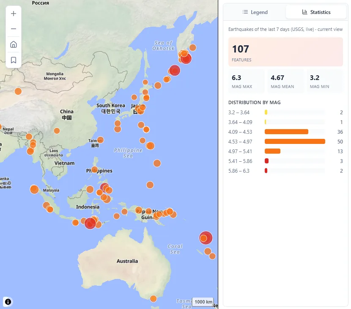
Task: Click the earthquake marker on Taiwan
Action: (x=100, y=140)
